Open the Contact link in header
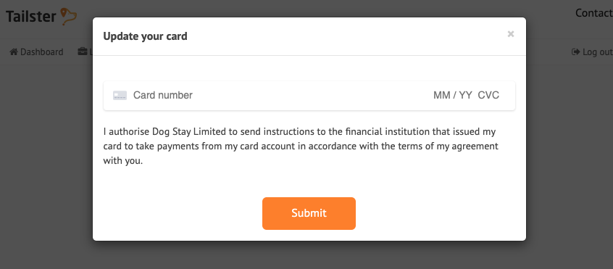This screenshot has height=269, width=613. point(594,13)
